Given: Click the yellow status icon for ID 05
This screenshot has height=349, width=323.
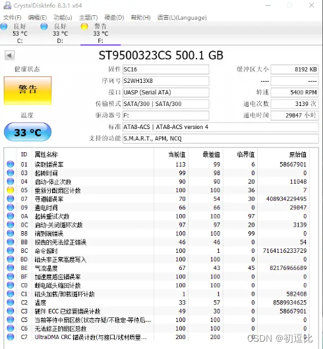Looking at the screenshot, I should tap(11, 190).
